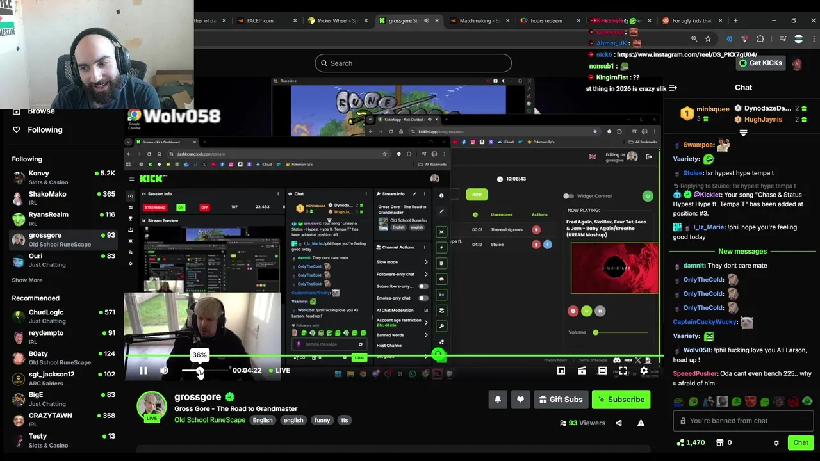
Task: Open chat settings gear icon
Action: [x=776, y=443]
